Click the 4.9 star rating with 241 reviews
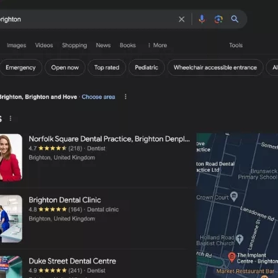 pyautogui.click(x=56, y=270)
